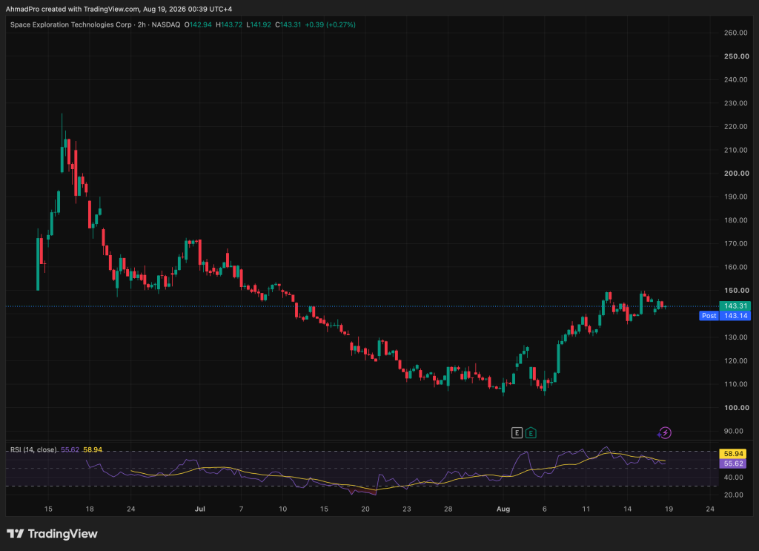Click the blue 143.14 post-market price label
The image size is (759, 551).
(x=735, y=316)
